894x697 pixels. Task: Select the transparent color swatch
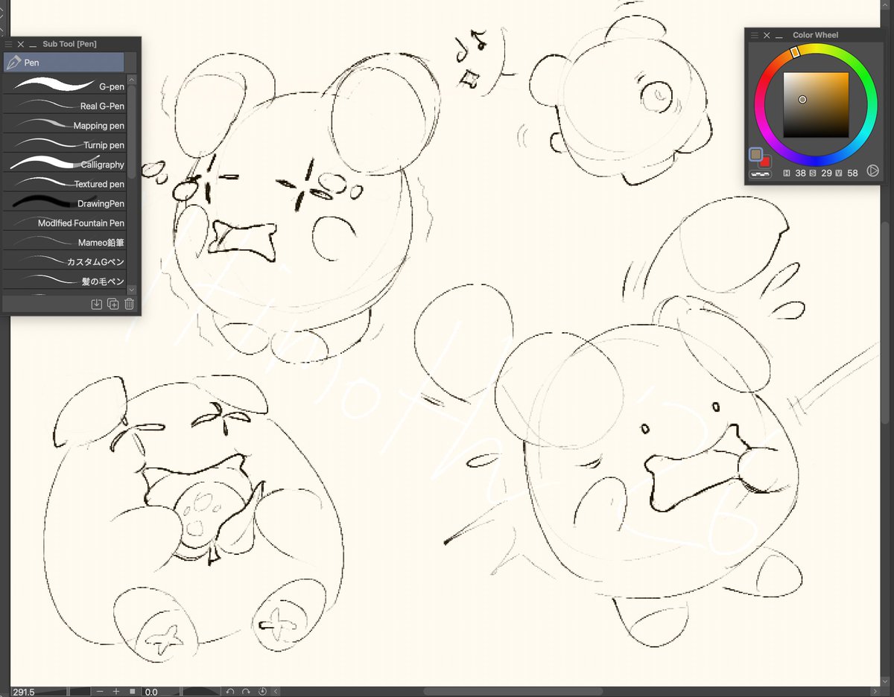[760, 173]
